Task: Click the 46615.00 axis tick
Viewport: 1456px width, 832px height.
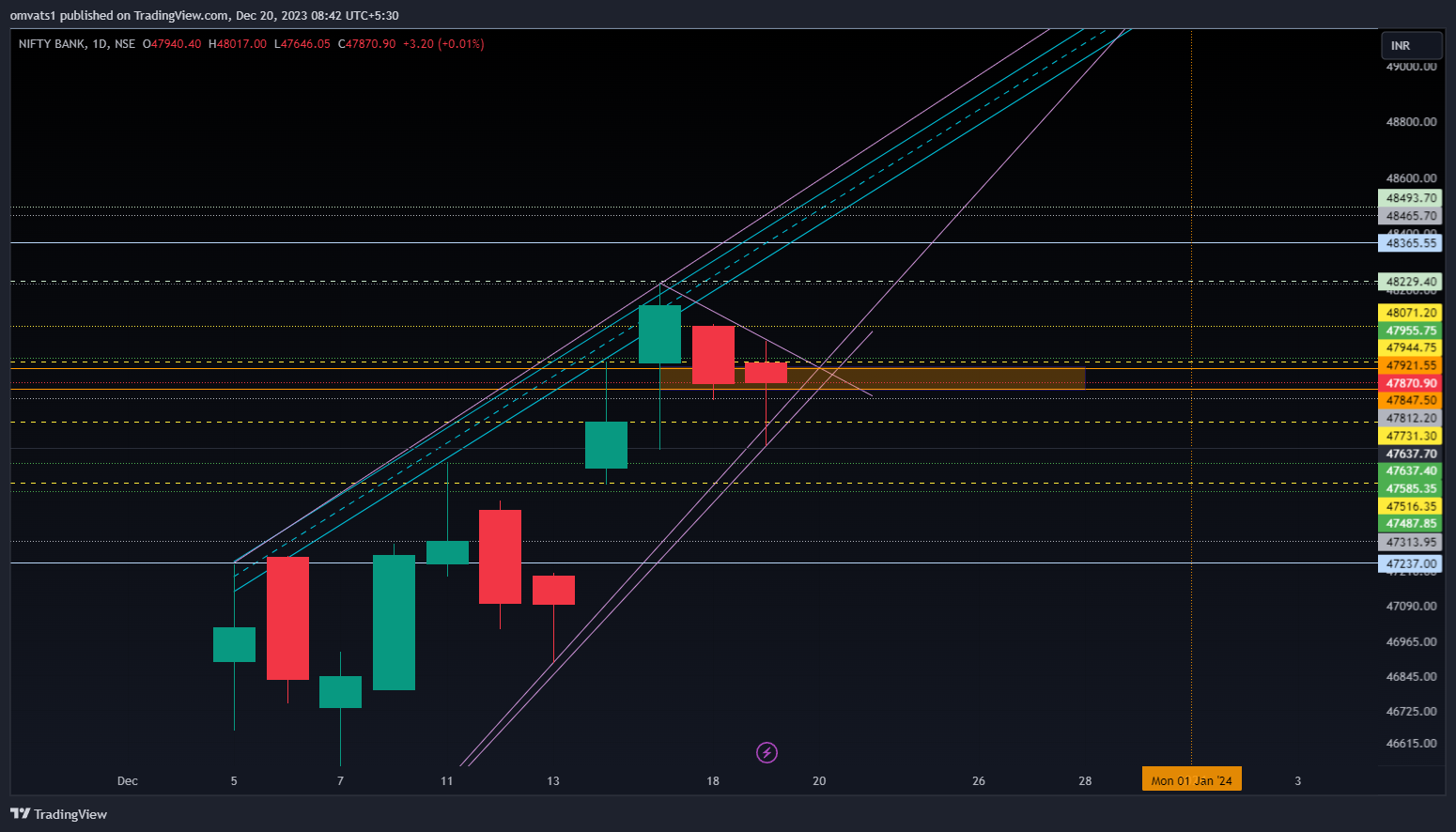Action: coord(1411,744)
